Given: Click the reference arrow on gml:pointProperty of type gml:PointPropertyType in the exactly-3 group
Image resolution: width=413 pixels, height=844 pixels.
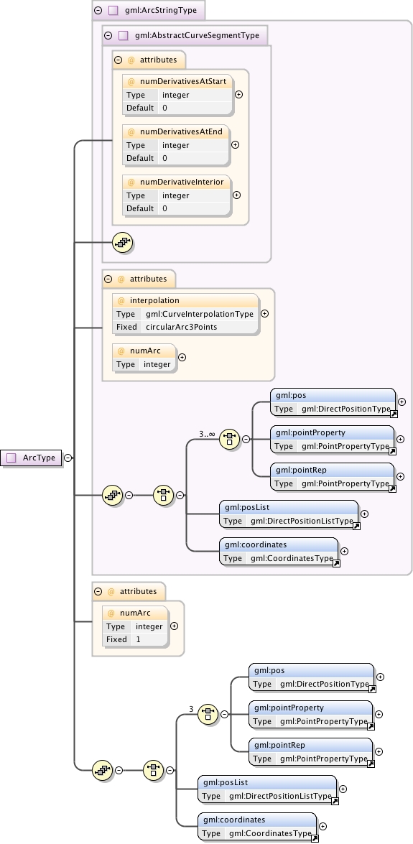Looking at the screenshot, I should coord(371,727).
